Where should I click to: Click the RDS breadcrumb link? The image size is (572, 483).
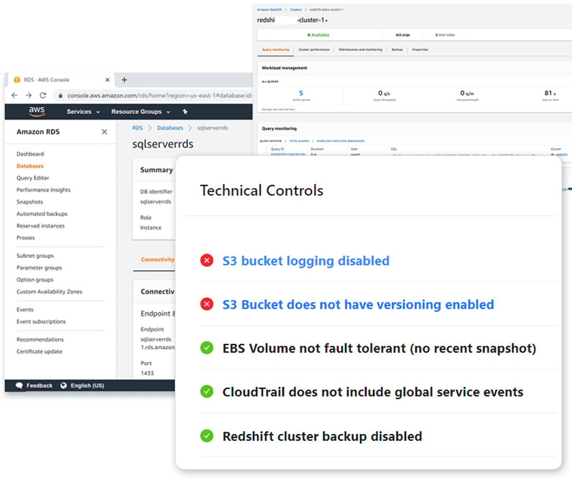coord(137,128)
